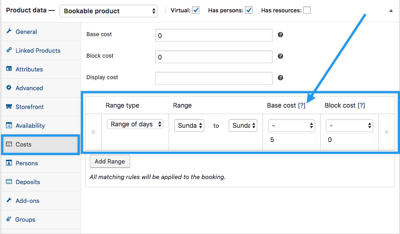Screen dimensions: 400x234
Task: Toggle the Virtual checkbox
Action: coord(196,10)
